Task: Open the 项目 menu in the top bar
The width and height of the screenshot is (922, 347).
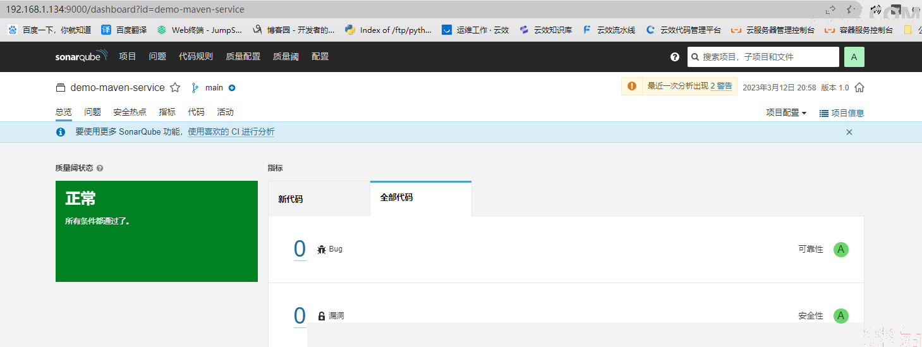Action: point(128,56)
